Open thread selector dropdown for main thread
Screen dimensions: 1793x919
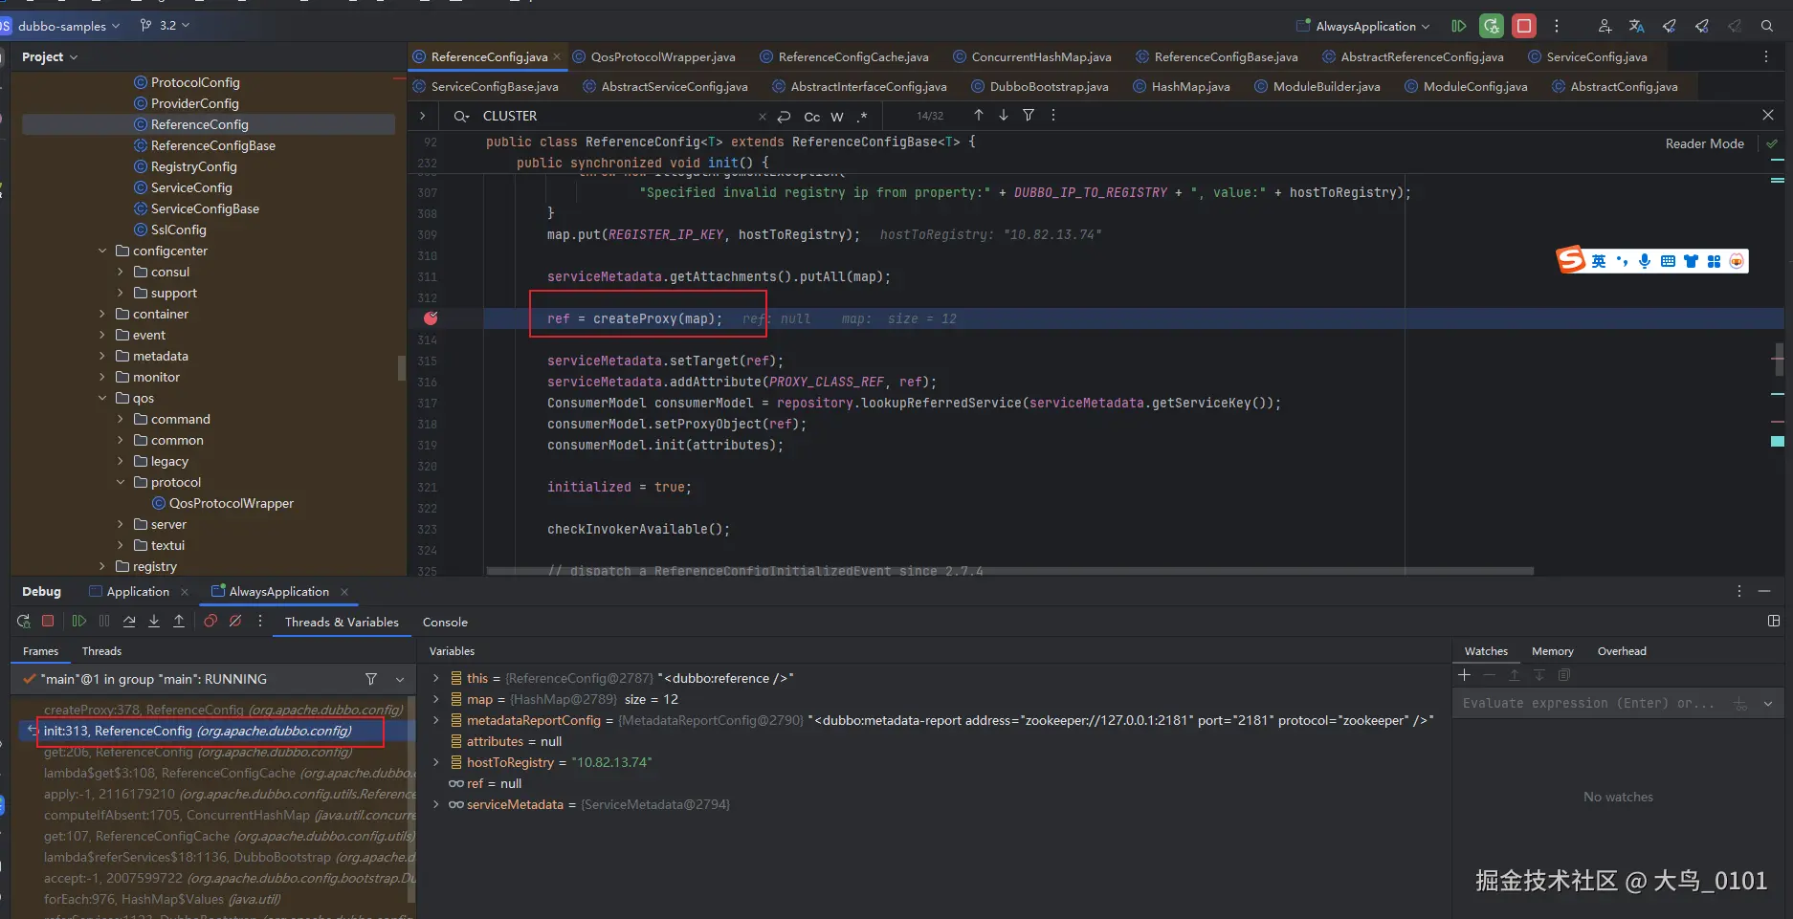(400, 679)
